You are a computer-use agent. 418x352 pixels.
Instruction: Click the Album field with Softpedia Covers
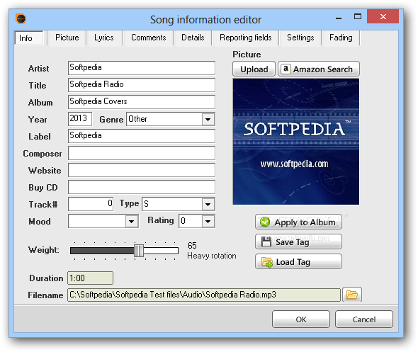142,102
